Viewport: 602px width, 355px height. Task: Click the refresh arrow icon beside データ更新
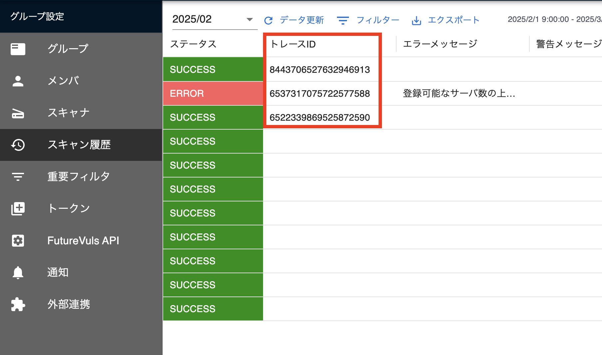pyautogui.click(x=268, y=21)
